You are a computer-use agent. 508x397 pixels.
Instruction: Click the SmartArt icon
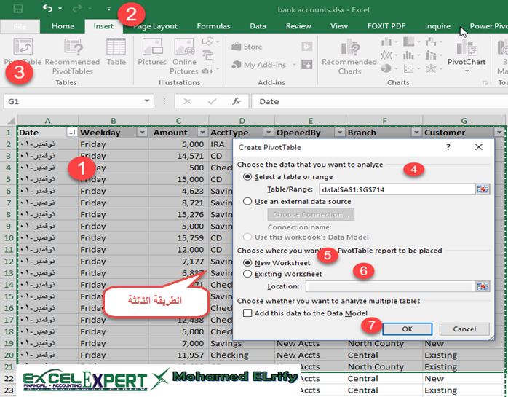pos(207,55)
